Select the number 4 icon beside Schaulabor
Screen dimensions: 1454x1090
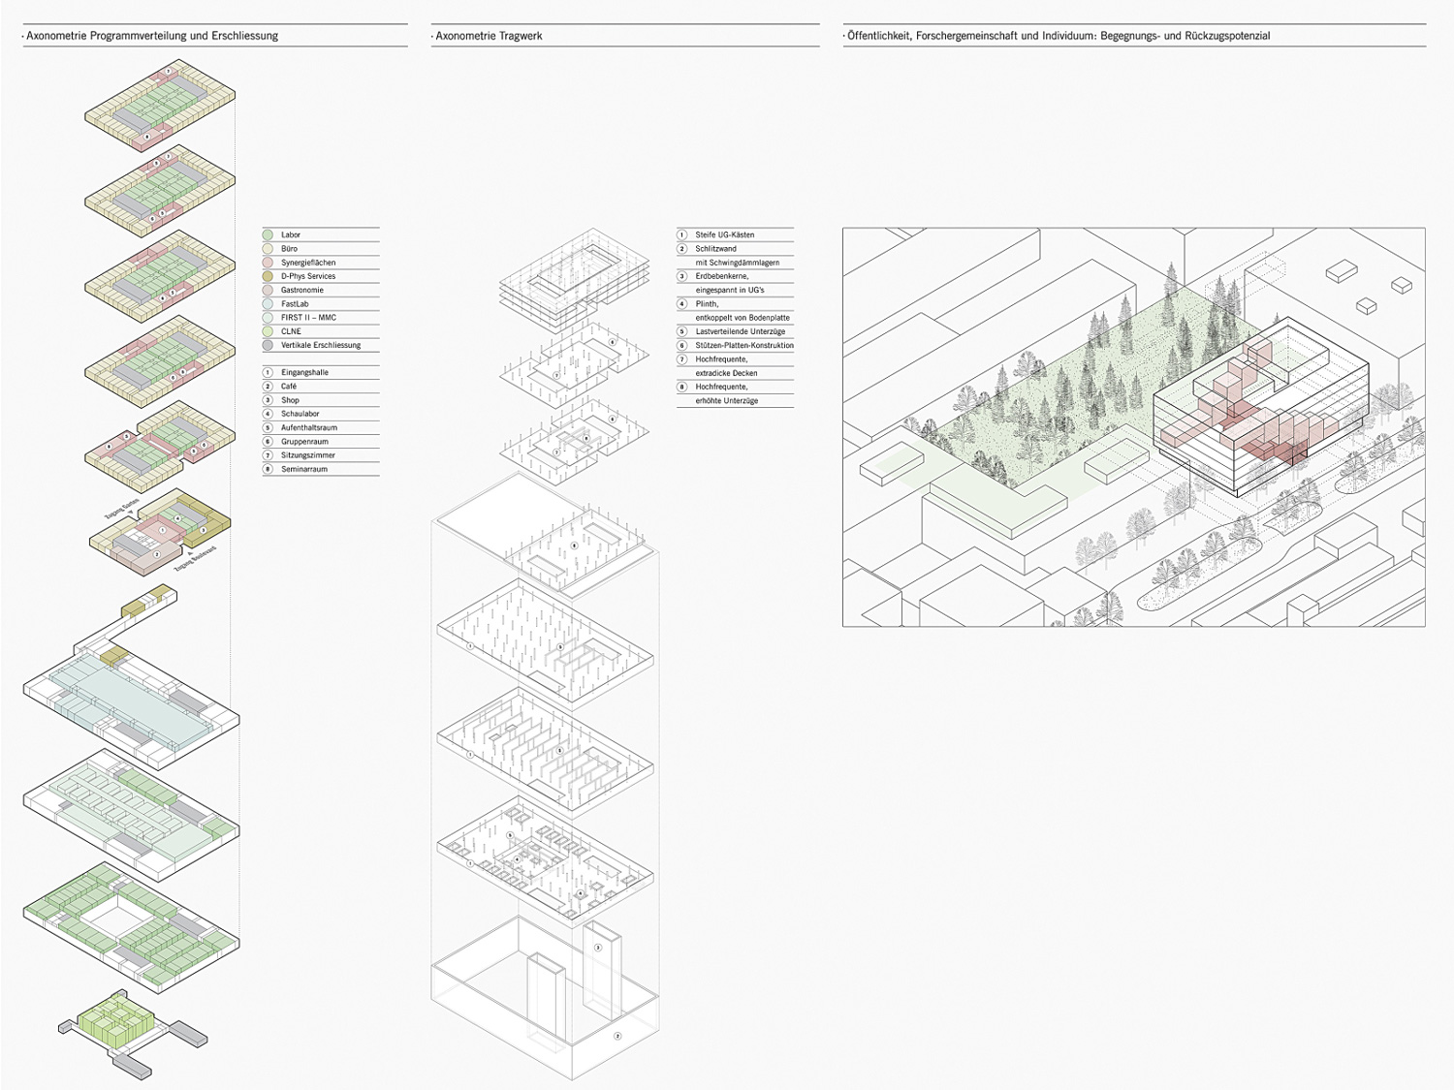(269, 414)
